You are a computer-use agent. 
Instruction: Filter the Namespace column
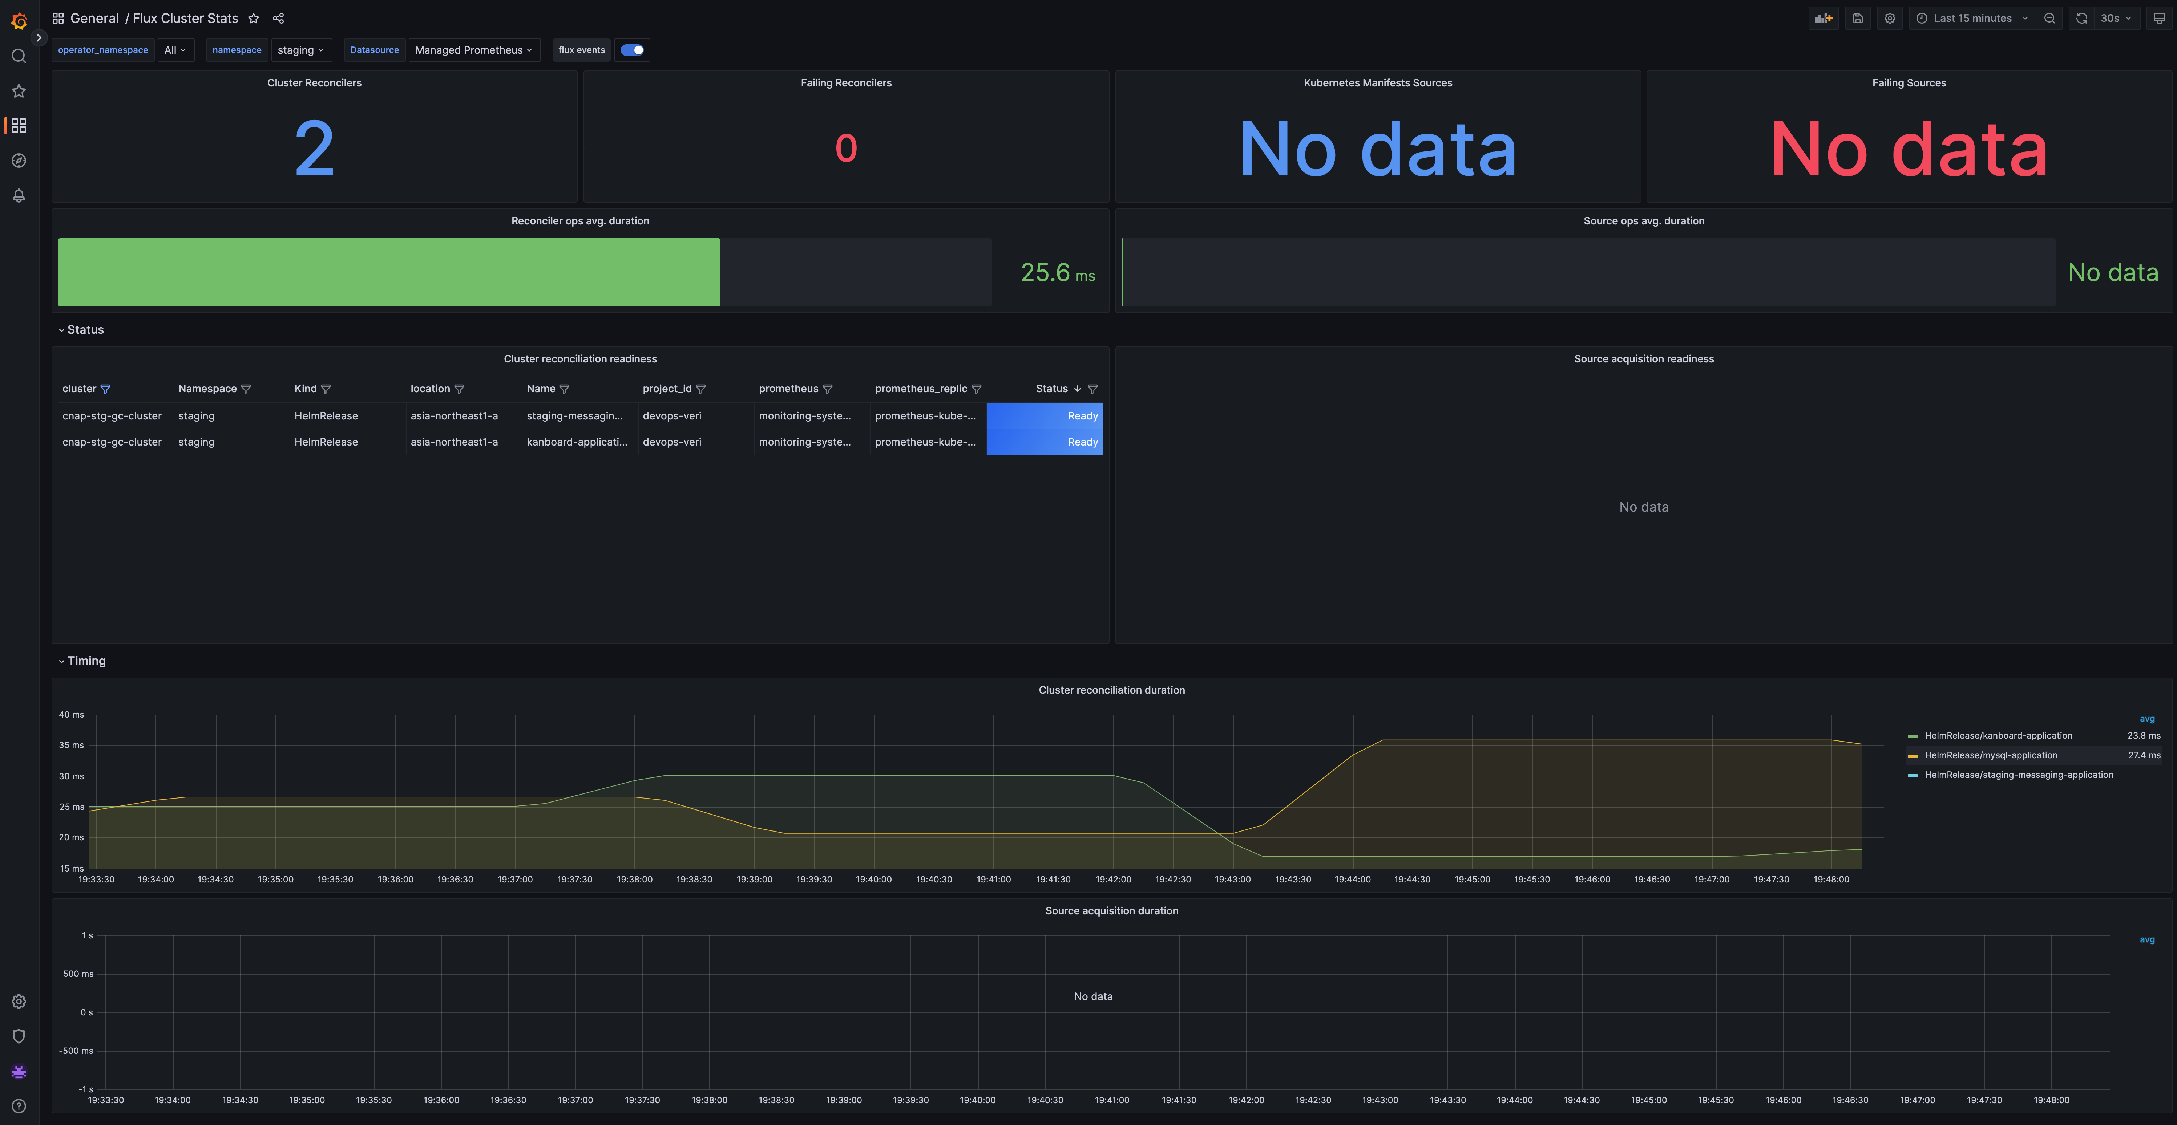246,389
